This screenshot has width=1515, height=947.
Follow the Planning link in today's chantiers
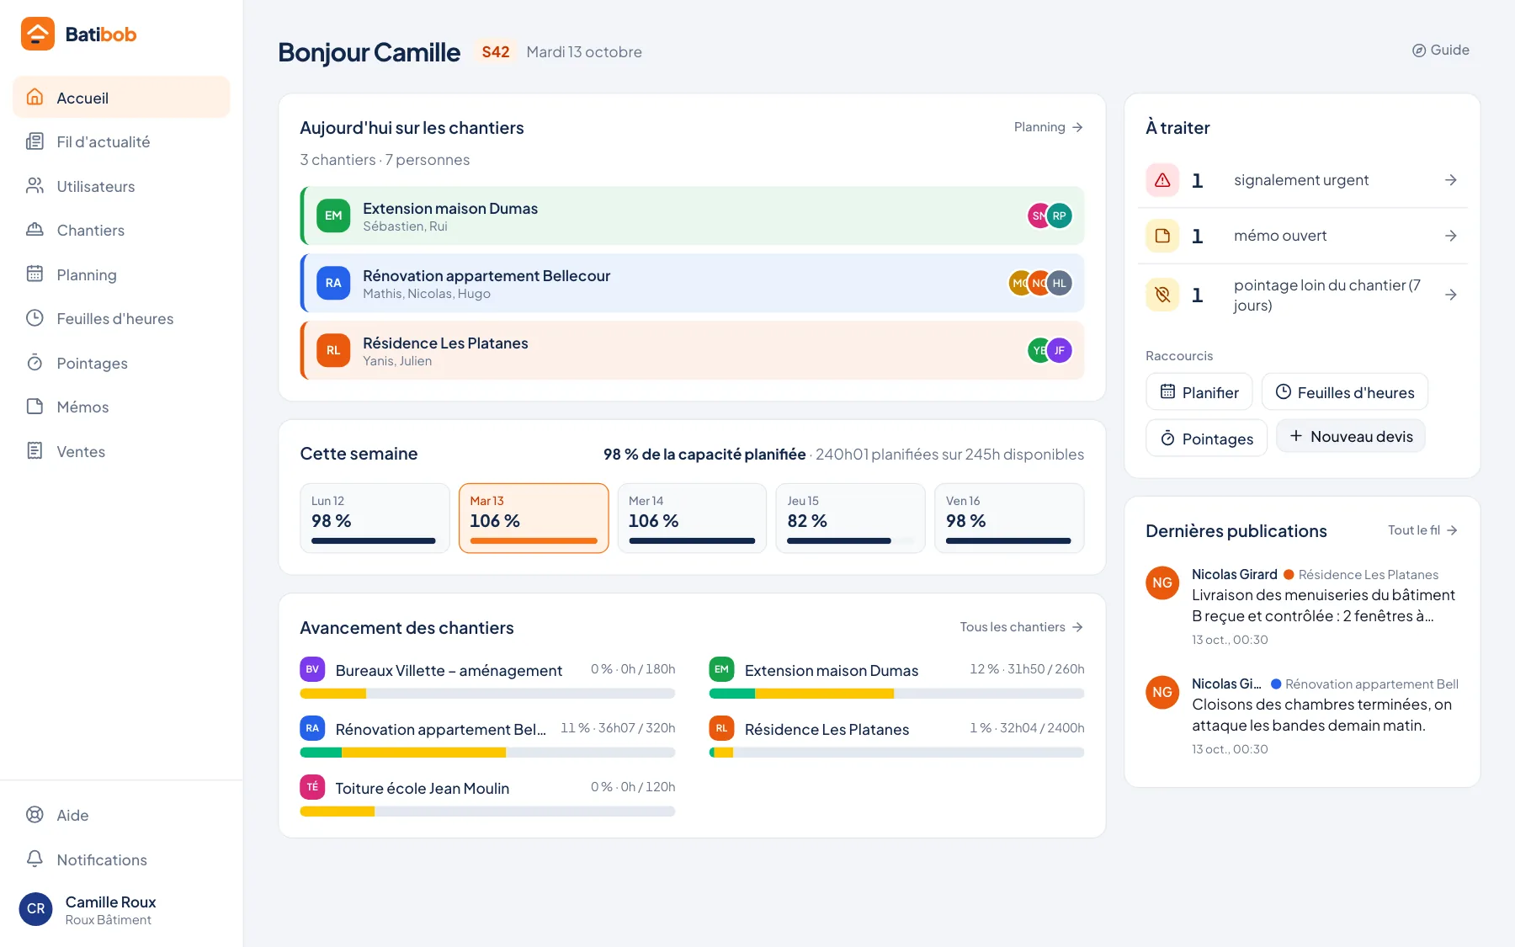(1048, 127)
